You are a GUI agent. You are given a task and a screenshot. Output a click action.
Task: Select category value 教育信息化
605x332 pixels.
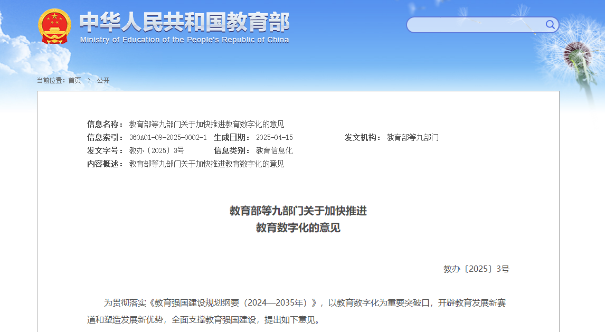click(x=275, y=150)
